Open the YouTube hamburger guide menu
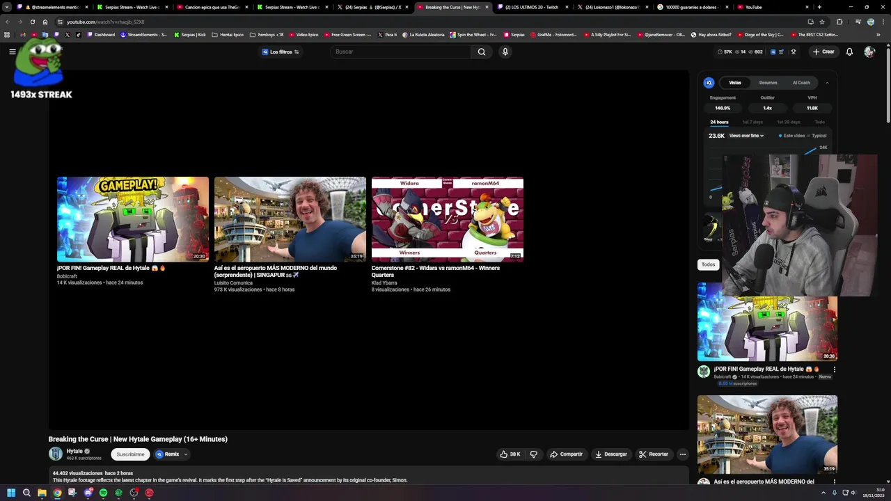Image resolution: width=891 pixels, height=501 pixels. (x=13, y=51)
